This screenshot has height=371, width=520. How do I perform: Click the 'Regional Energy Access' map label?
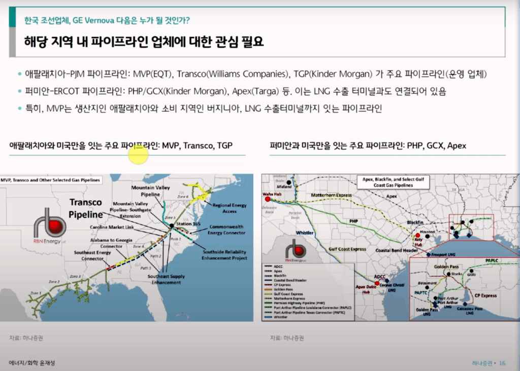pyautogui.click(x=230, y=208)
